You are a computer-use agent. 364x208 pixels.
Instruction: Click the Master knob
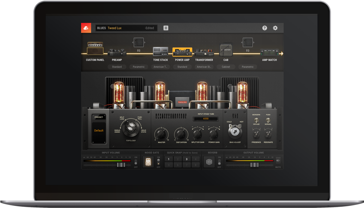coord(161,134)
